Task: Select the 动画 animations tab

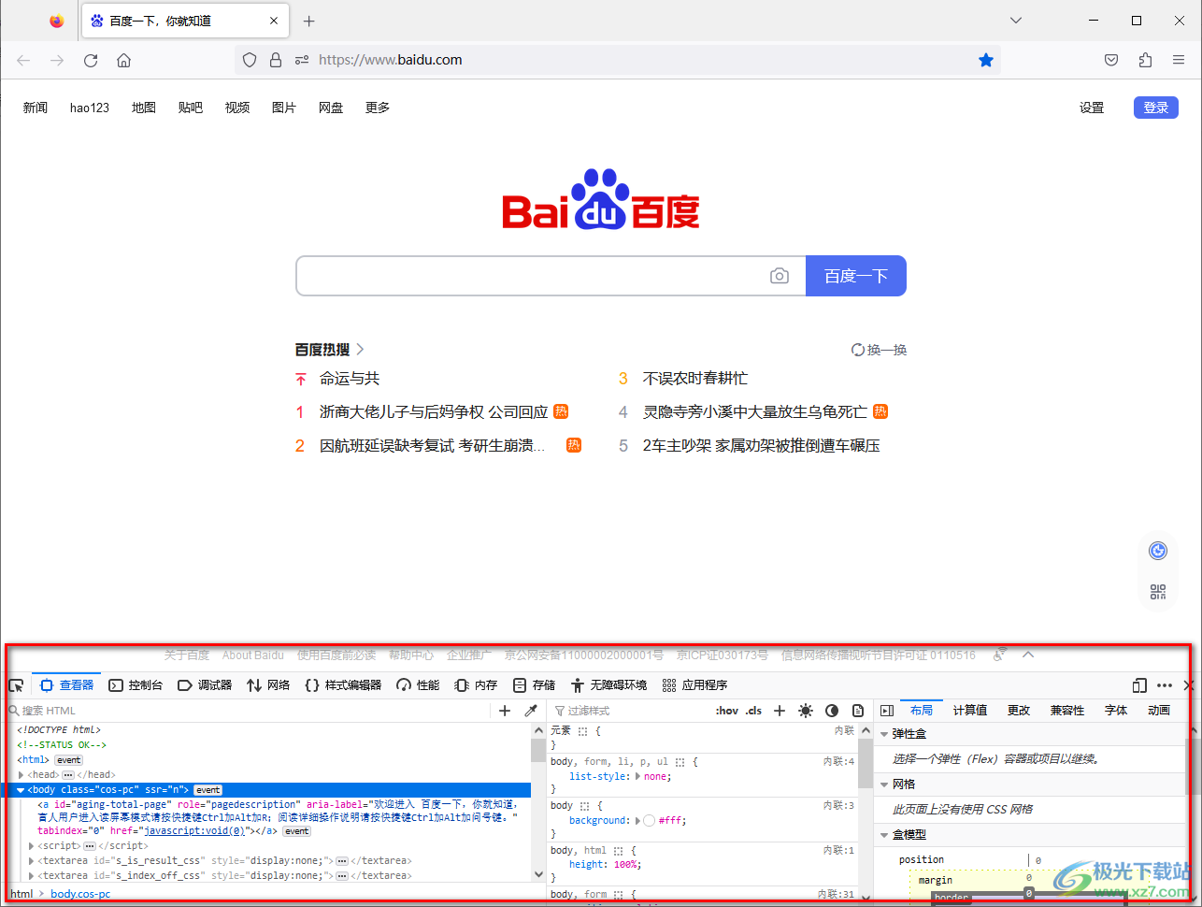Action: pyautogui.click(x=1159, y=711)
